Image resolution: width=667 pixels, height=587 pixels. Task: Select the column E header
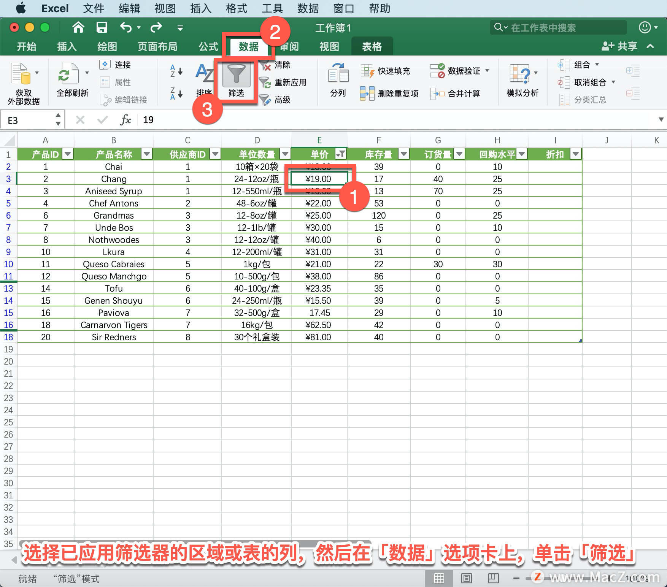(319, 140)
